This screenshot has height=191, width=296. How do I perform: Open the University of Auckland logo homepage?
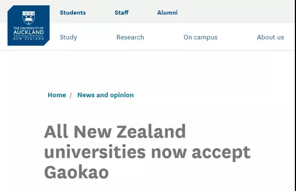pos(29,26)
